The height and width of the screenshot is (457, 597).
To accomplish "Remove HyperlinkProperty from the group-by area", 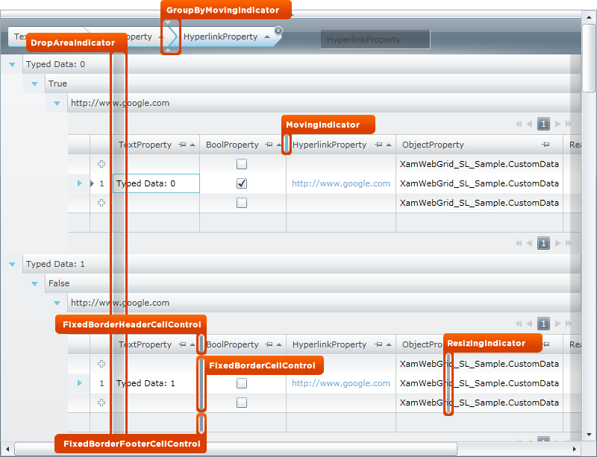I will [278, 31].
